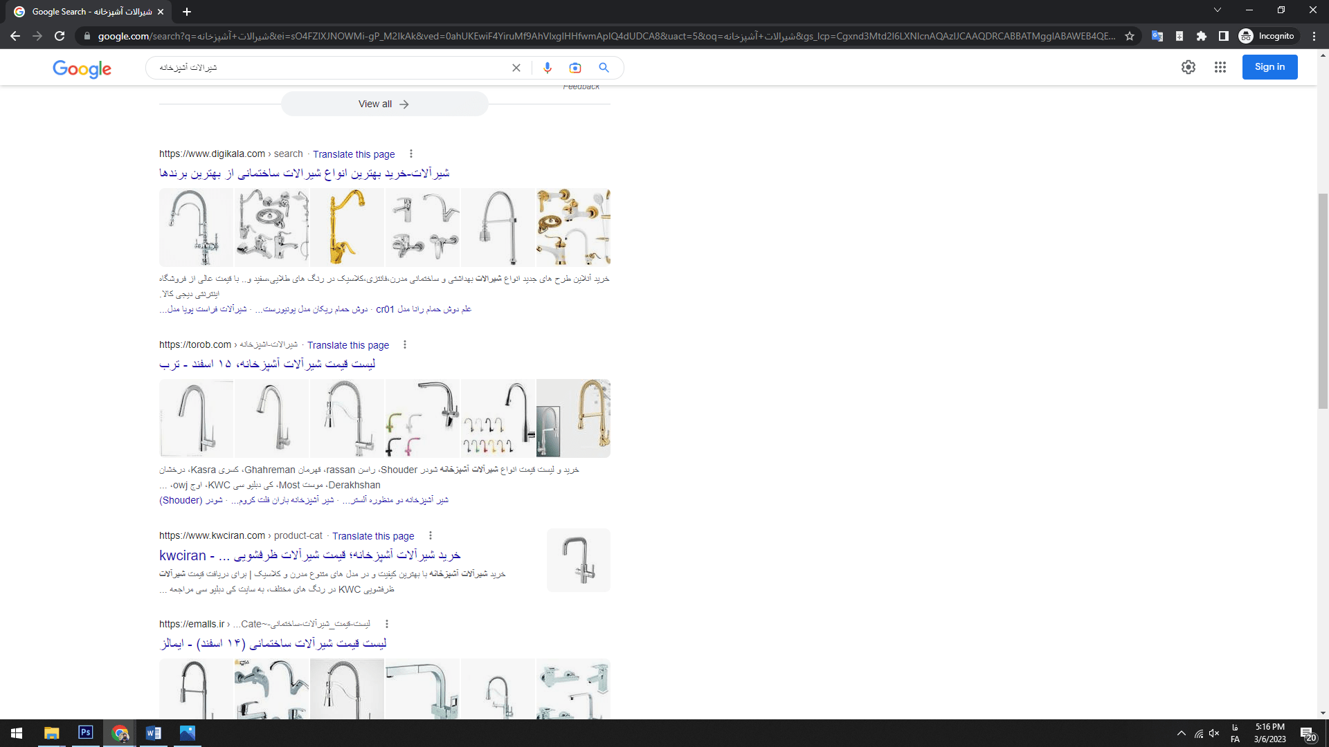Open the tab search dropdown arrow
The image size is (1329, 747).
point(1218,10)
